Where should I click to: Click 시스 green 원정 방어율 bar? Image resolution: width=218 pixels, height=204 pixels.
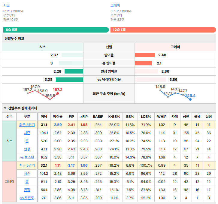[74, 71]
